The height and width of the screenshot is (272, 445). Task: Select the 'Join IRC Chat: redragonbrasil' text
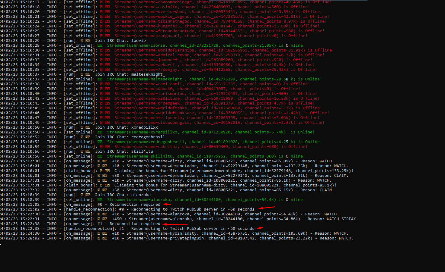(130, 137)
